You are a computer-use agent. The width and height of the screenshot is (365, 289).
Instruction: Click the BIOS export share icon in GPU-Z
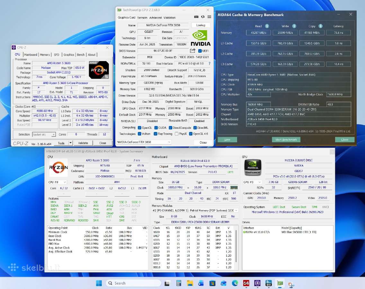(192, 51)
